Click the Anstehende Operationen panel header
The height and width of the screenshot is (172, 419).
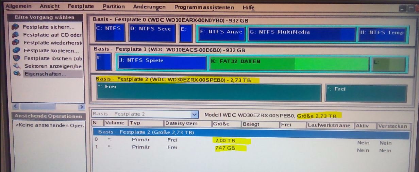pos(48,116)
